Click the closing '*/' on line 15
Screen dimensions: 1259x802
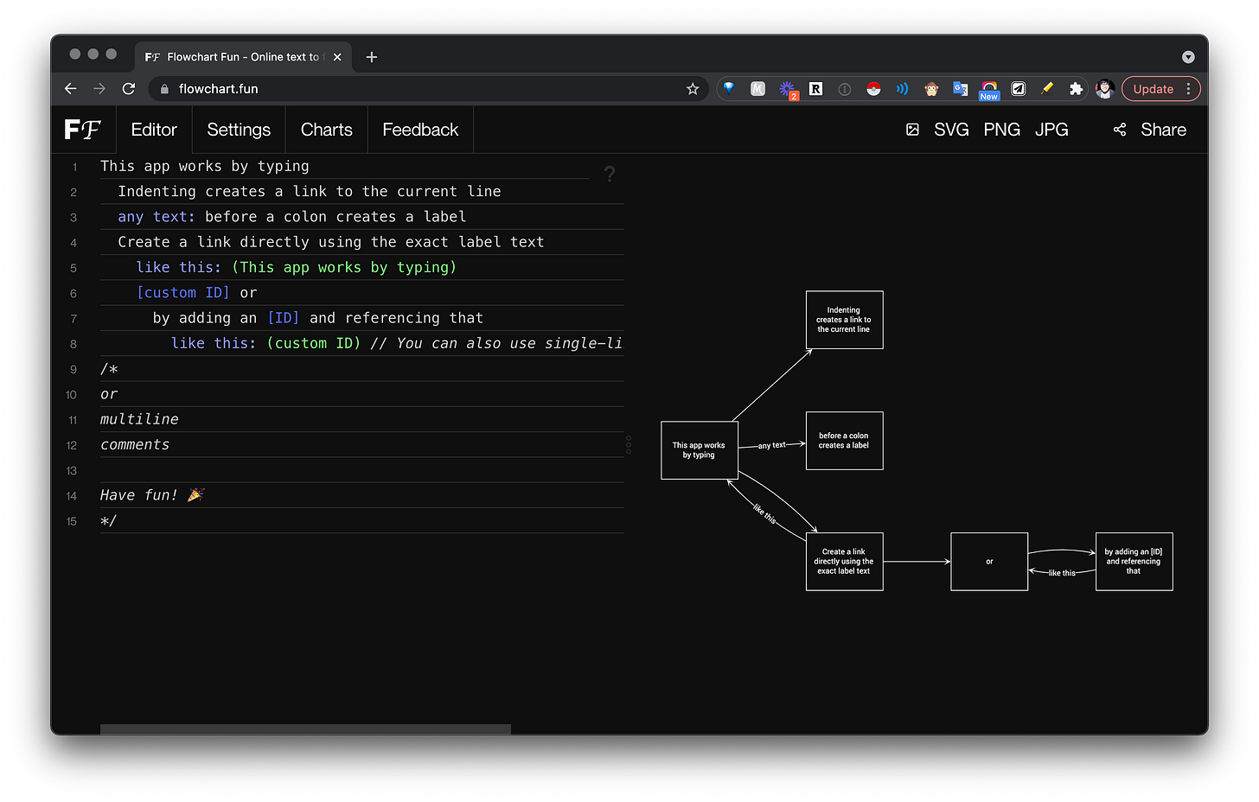pyautogui.click(x=108, y=520)
